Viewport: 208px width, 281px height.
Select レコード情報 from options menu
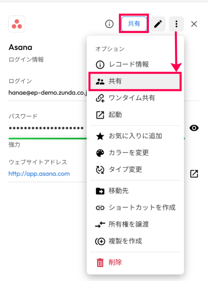pyautogui.click(x=129, y=65)
